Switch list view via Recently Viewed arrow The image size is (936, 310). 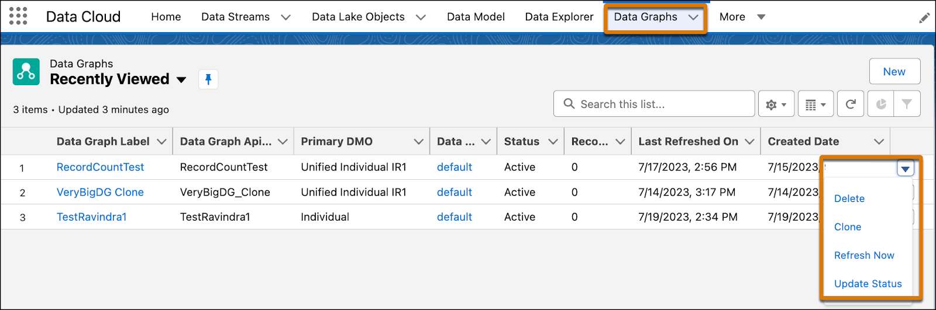(181, 79)
